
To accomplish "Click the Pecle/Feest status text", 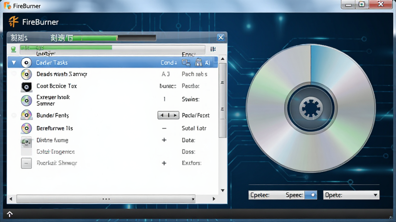I will [196, 115].
